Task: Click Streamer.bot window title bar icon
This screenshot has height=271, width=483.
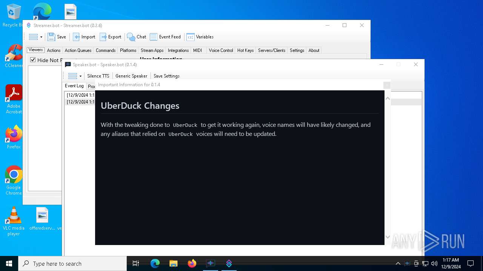Action: click(29, 26)
